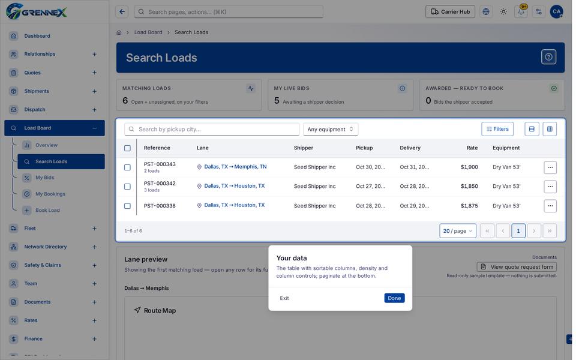This screenshot has height=360, width=576.
Task: Open the settings sliders icon in header
Action: [539, 12]
